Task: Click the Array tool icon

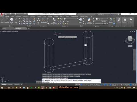Action: click(30, 24)
